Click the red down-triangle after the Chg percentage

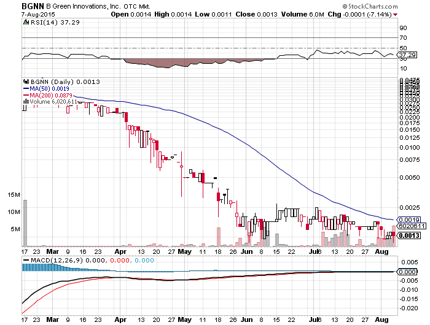395,15
